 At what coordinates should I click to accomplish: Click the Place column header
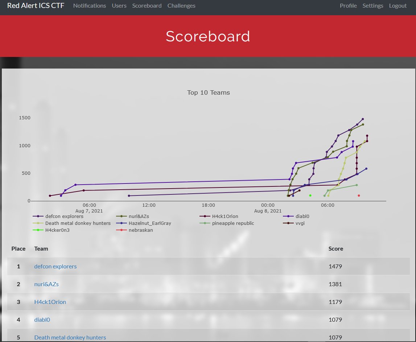tap(18, 248)
